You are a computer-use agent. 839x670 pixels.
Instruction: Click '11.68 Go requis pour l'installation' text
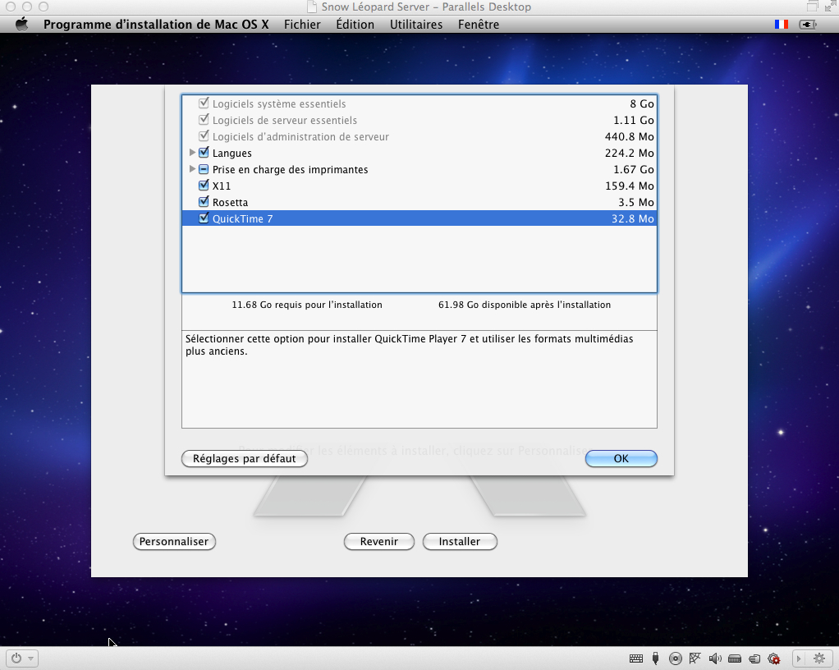pos(306,305)
